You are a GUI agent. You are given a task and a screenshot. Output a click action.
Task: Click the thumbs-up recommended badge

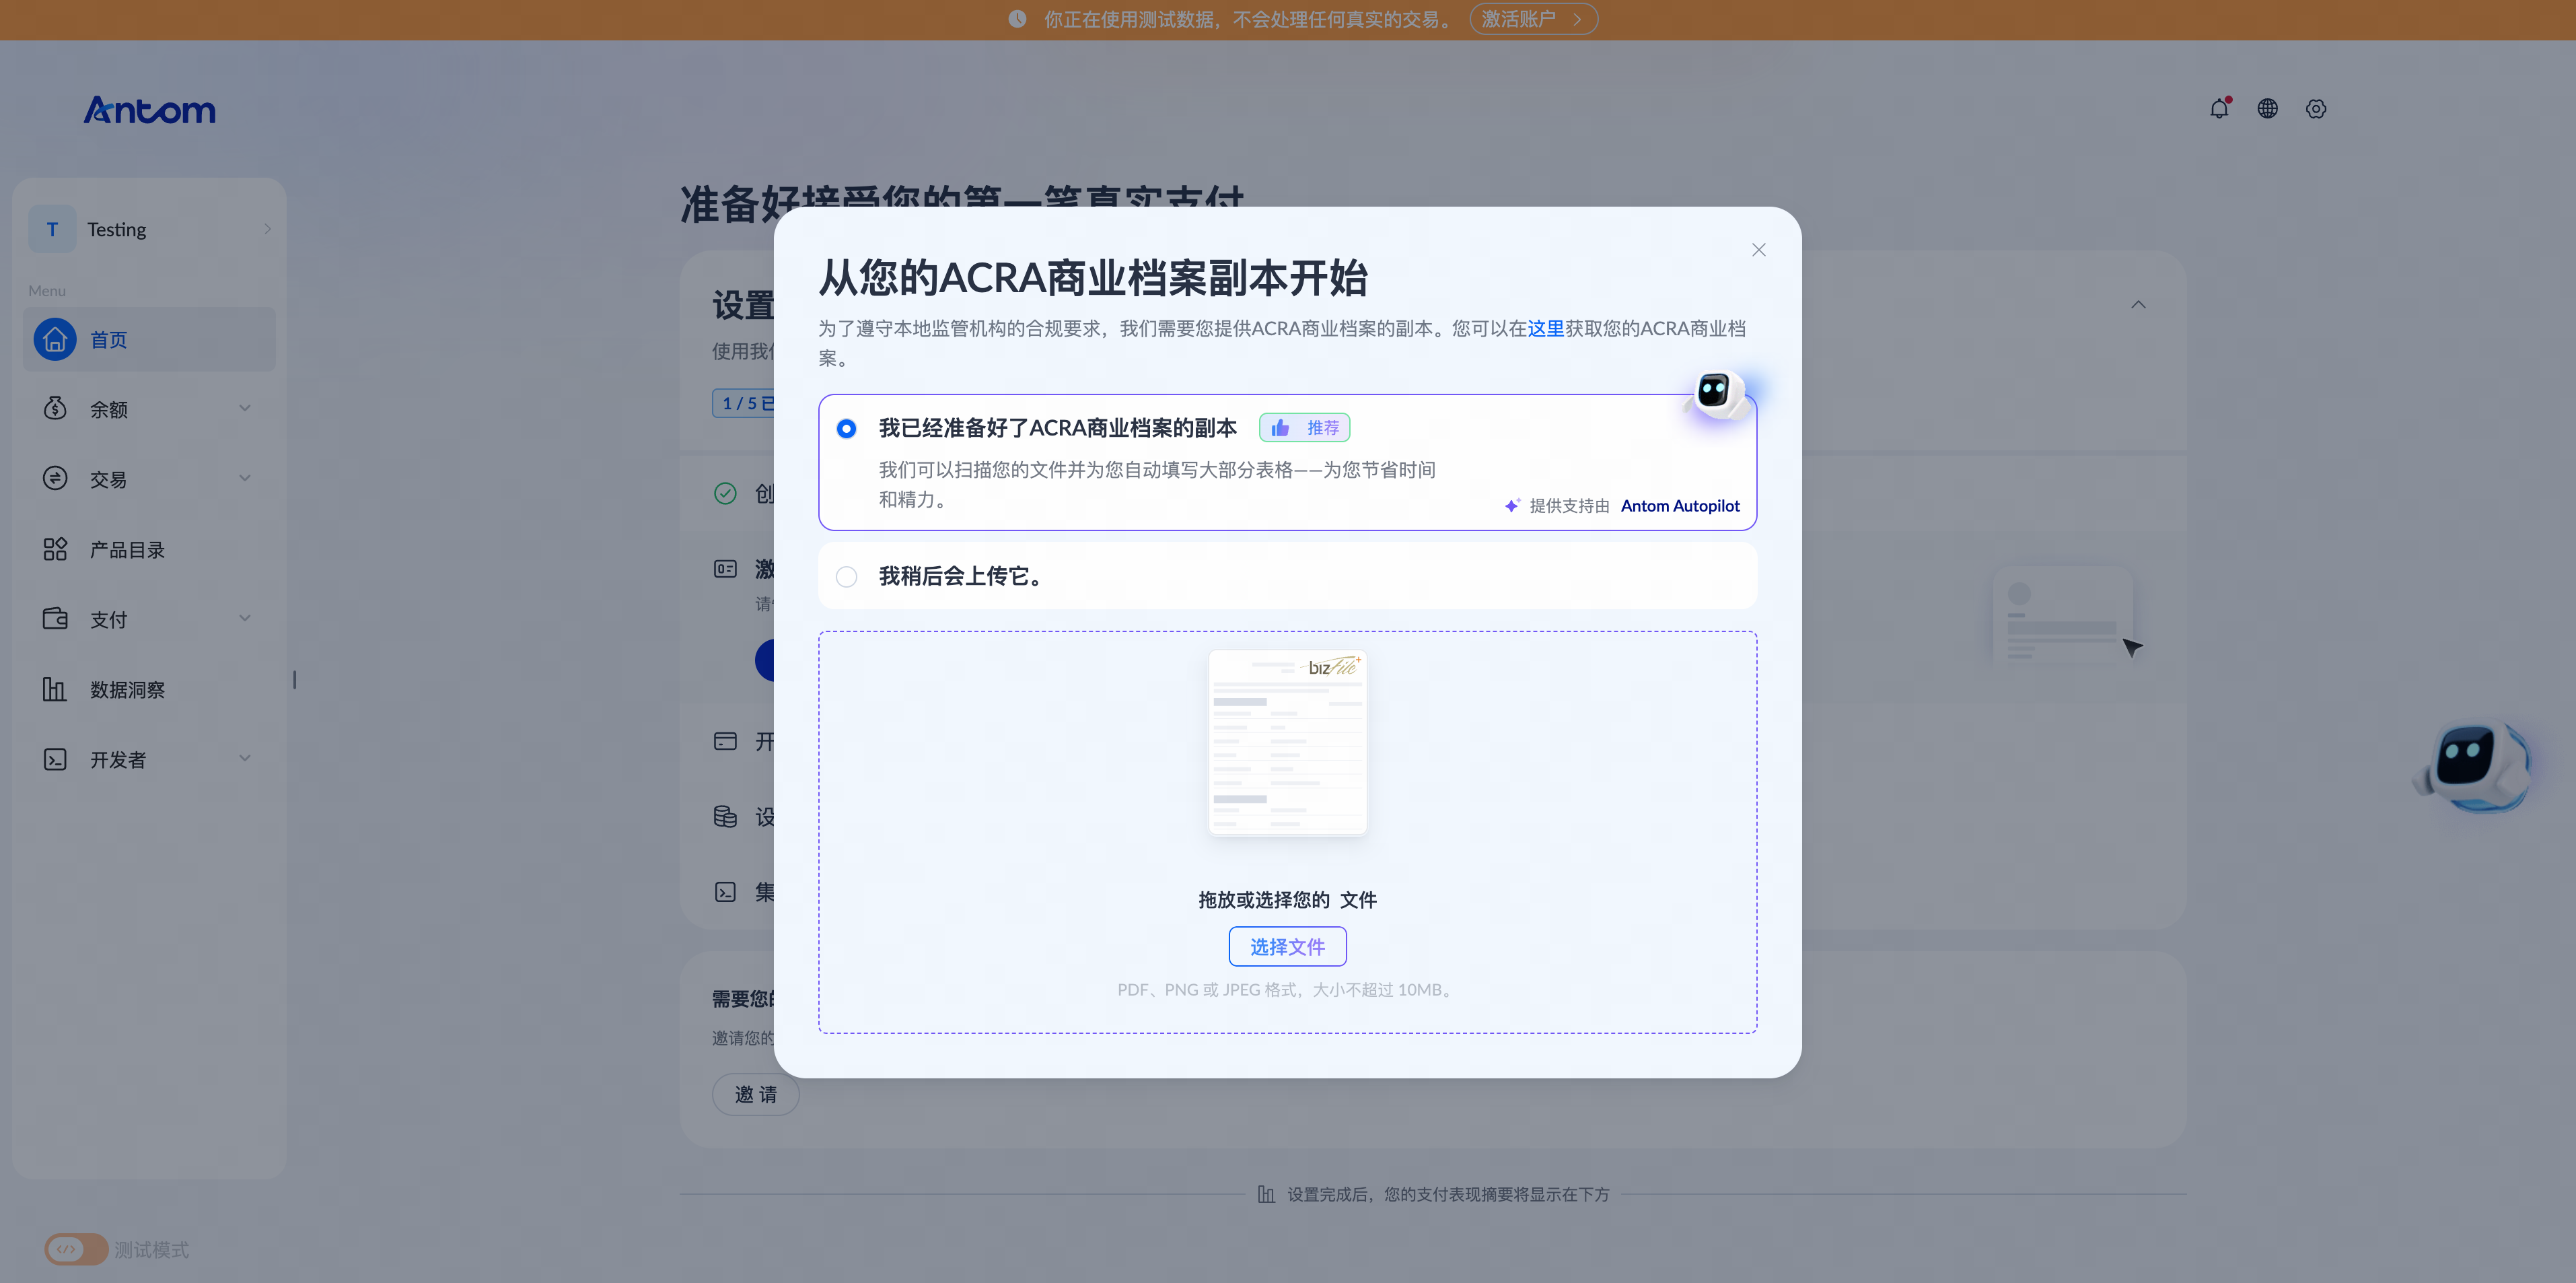click(1304, 427)
